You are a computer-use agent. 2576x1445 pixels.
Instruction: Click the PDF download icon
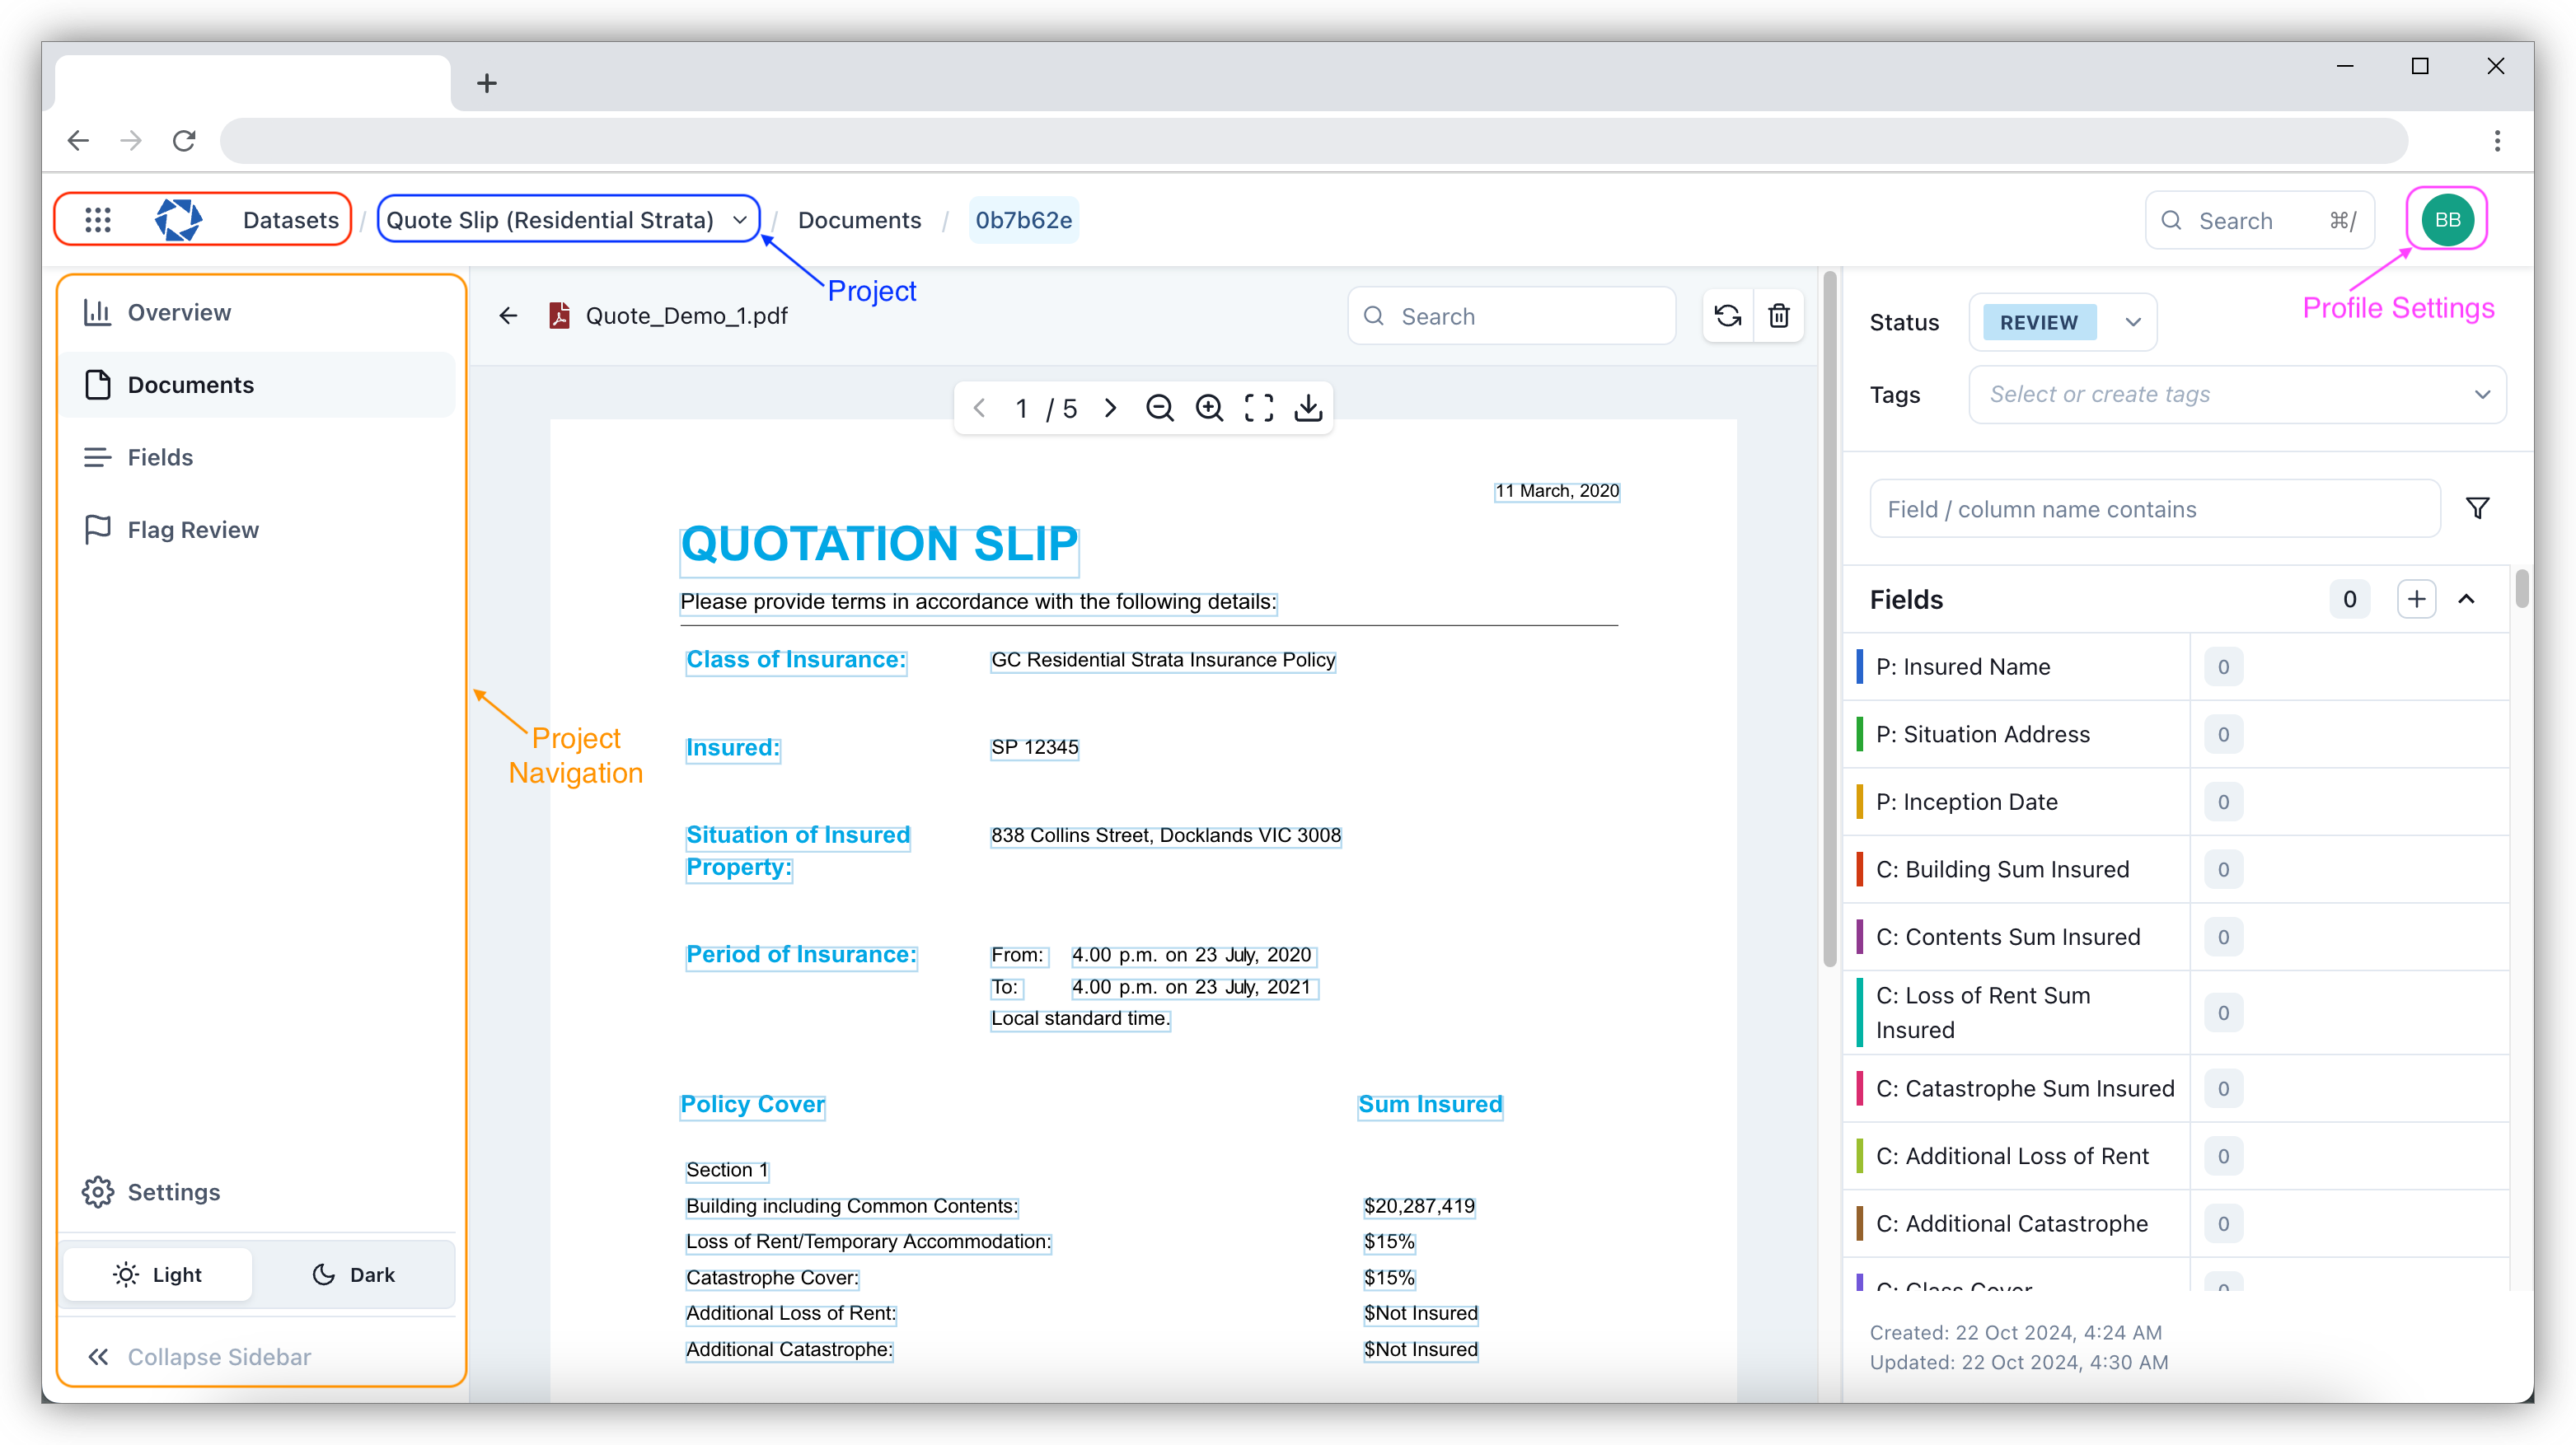1311,409
